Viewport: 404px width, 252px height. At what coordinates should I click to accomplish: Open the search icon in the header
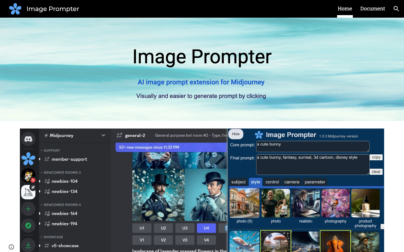(x=396, y=9)
